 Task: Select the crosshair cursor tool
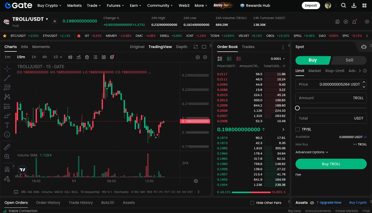click(7, 69)
